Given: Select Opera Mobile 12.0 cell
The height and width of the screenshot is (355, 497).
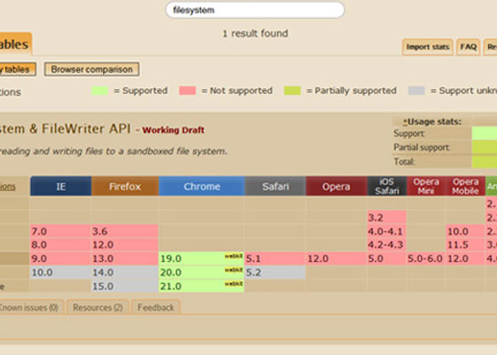Looking at the screenshot, I should point(465,258).
